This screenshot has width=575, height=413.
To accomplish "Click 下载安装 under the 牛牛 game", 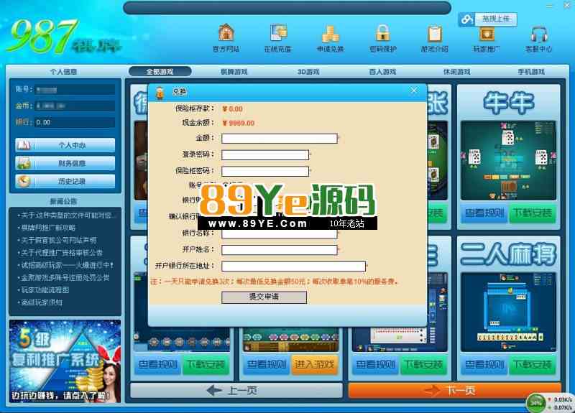I will [532, 213].
